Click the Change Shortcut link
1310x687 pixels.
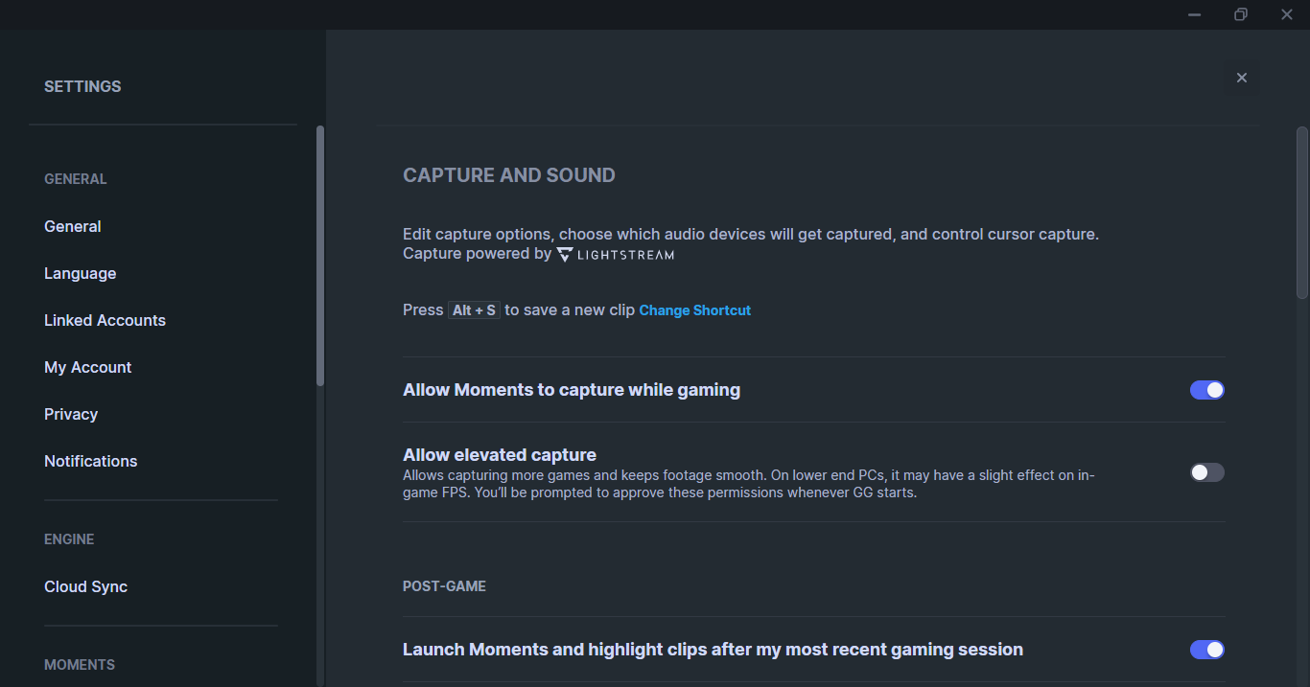(x=694, y=310)
